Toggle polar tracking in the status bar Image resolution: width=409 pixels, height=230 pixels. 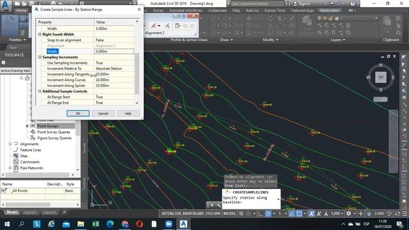268,213
